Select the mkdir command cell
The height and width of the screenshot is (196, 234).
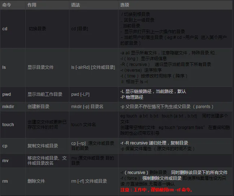coord(13,107)
